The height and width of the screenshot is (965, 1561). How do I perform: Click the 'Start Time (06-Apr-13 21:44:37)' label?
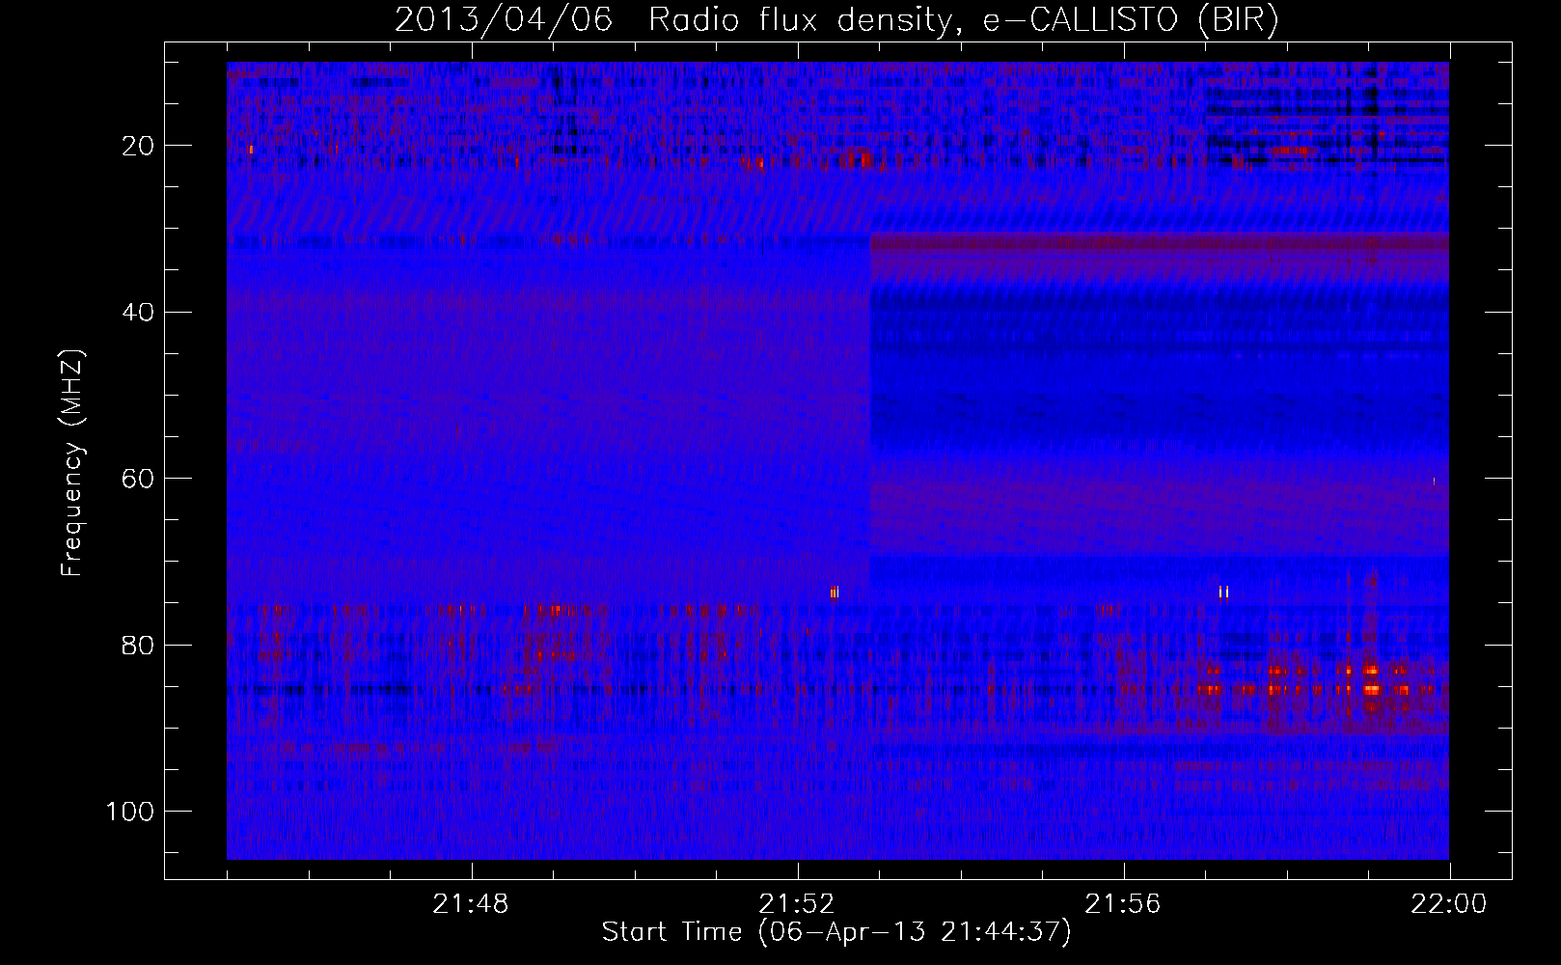tap(836, 932)
